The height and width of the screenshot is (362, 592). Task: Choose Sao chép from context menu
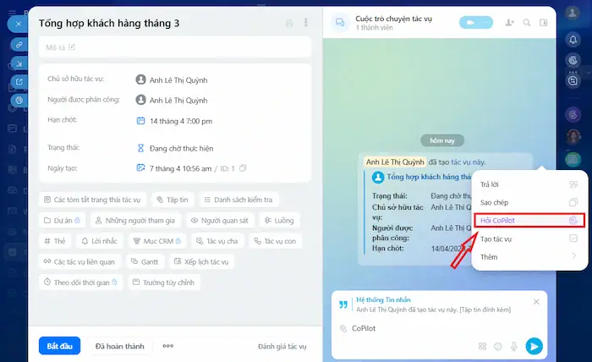(x=529, y=202)
